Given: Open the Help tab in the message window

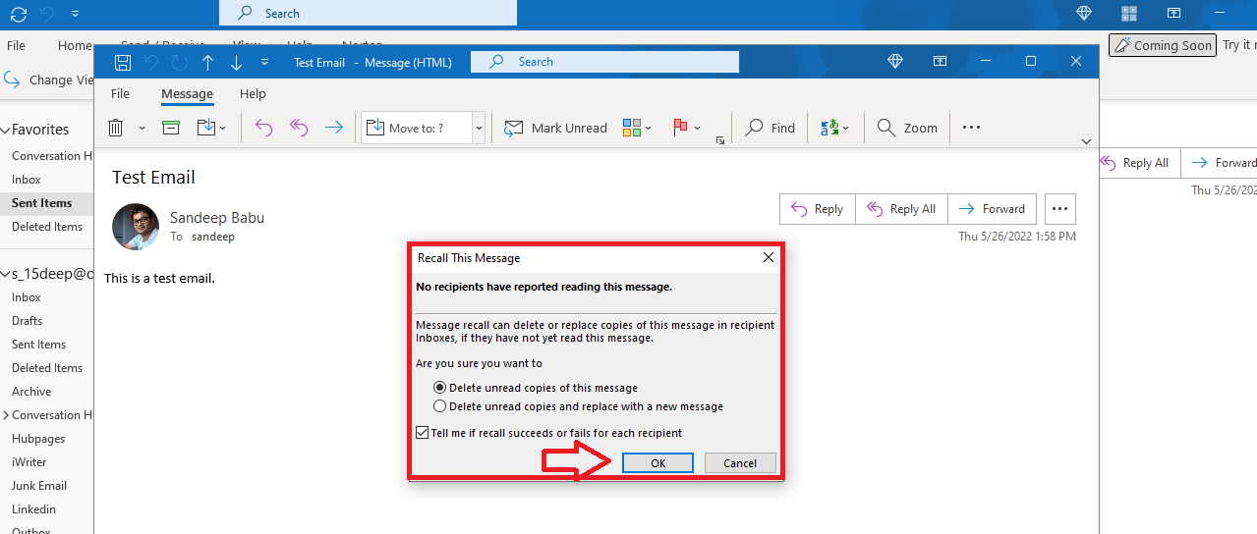Looking at the screenshot, I should [253, 94].
